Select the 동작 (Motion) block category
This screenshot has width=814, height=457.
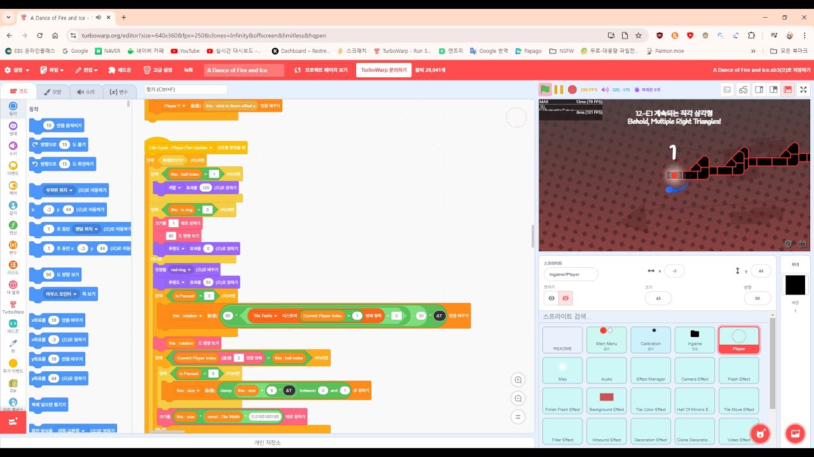coord(13,109)
